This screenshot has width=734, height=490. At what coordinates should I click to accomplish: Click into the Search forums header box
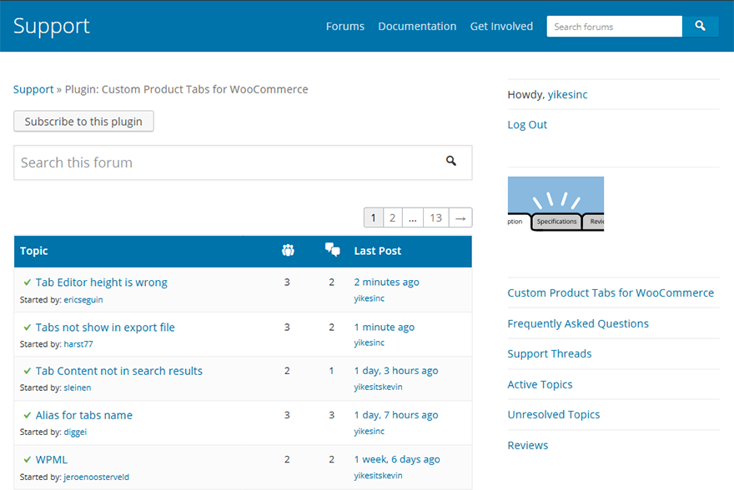(x=614, y=27)
